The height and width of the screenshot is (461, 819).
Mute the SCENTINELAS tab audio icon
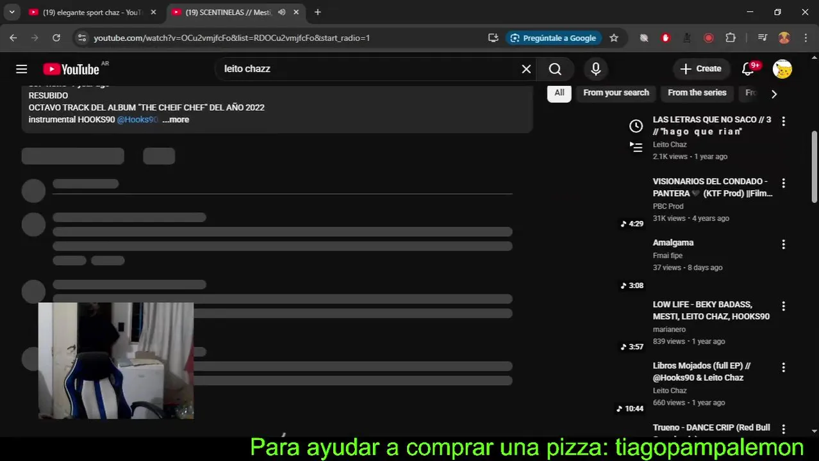tap(281, 12)
